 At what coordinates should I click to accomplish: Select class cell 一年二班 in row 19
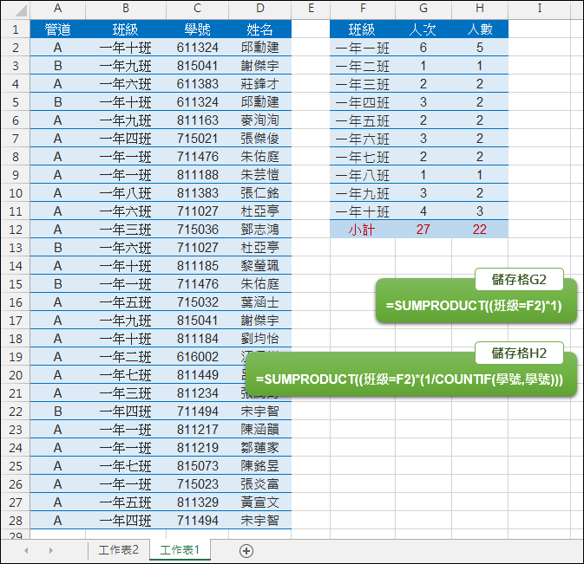(126, 357)
